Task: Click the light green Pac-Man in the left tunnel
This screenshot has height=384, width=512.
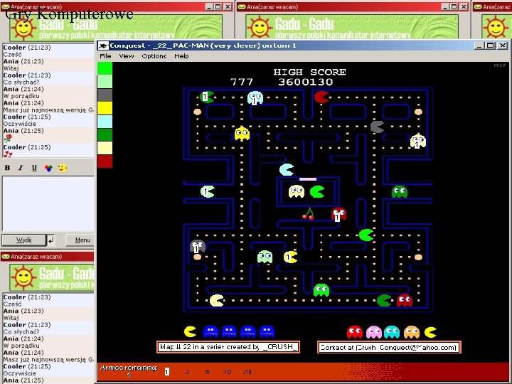Action: (208, 191)
